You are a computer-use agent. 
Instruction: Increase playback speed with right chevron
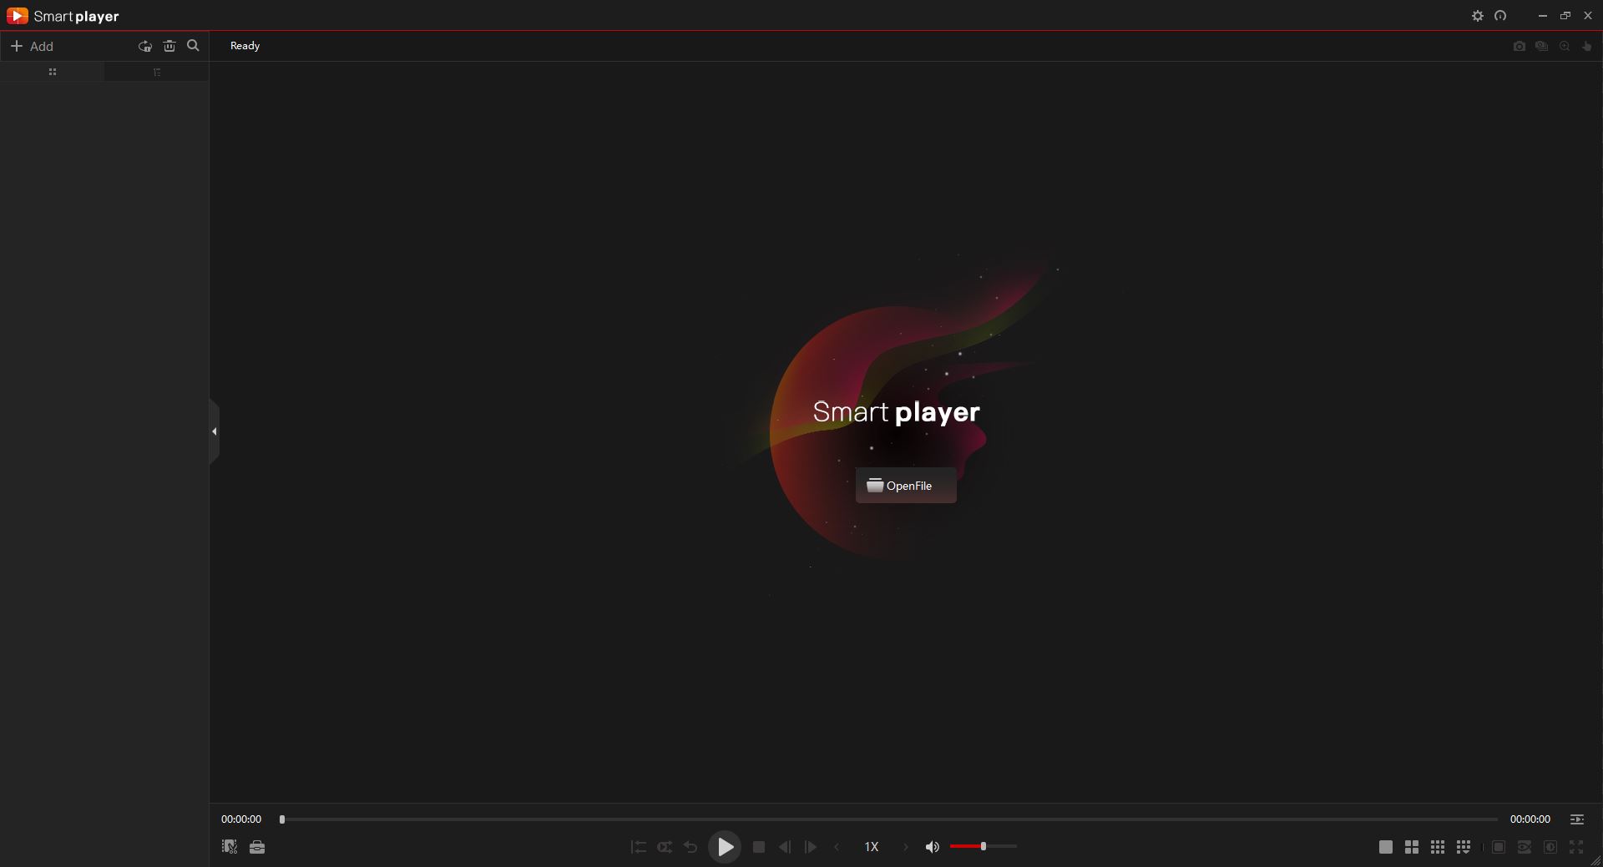pyautogui.click(x=906, y=847)
